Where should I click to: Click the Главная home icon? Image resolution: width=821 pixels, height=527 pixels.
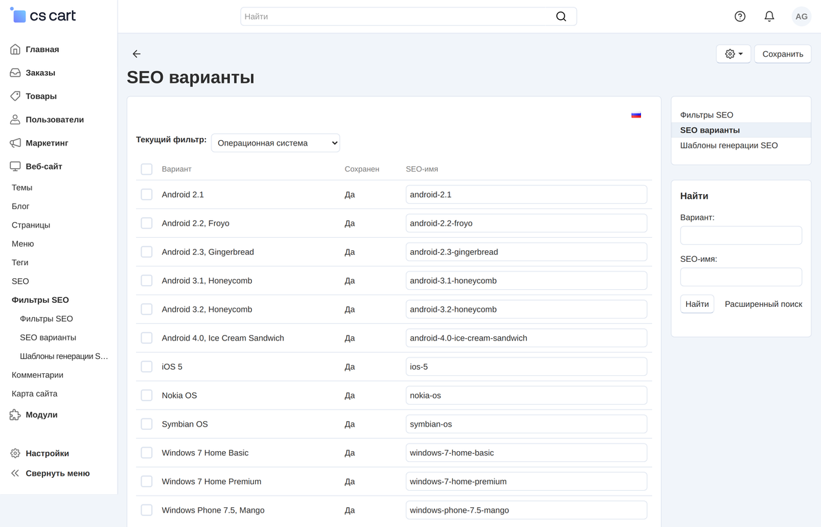(x=15, y=49)
